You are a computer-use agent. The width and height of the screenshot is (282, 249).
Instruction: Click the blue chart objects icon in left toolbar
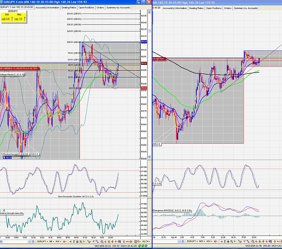click(97, 241)
